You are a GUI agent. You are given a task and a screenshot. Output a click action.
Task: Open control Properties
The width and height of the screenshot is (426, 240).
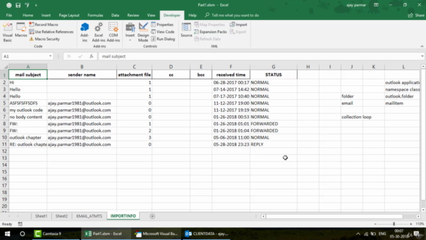[162, 25]
